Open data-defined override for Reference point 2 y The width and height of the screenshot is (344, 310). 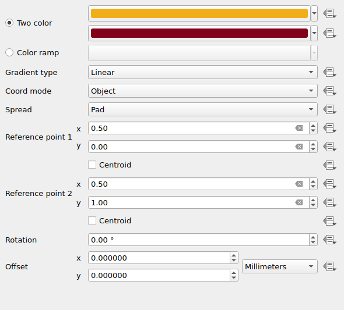329,202
